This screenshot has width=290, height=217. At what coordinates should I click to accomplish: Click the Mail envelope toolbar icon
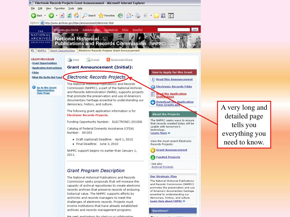[129, 16]
